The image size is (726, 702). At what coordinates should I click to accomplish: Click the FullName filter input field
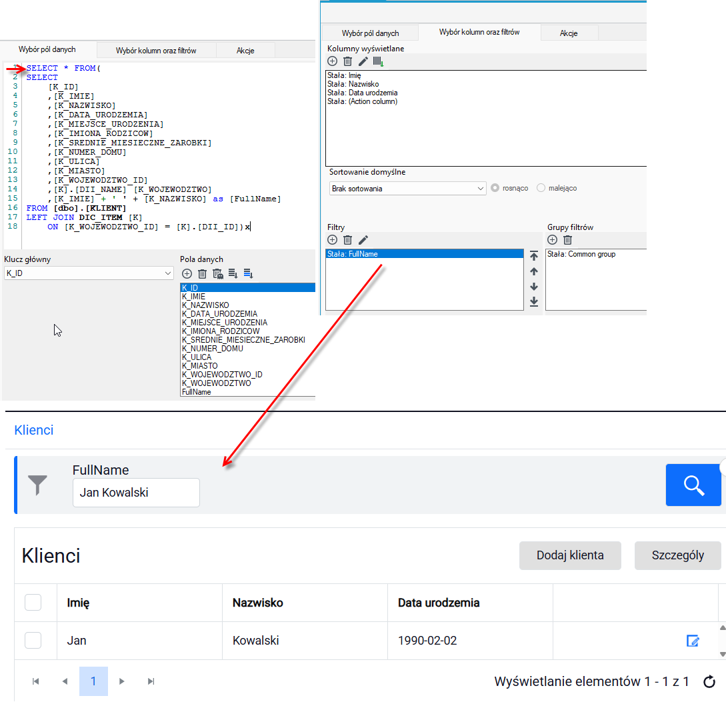click(136, 493)
